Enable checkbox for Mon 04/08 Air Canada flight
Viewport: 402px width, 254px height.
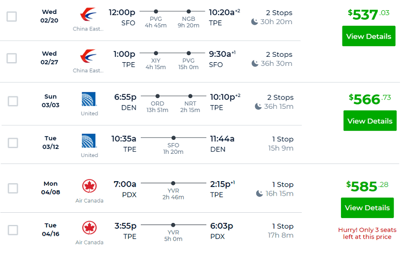coord(13,189)
